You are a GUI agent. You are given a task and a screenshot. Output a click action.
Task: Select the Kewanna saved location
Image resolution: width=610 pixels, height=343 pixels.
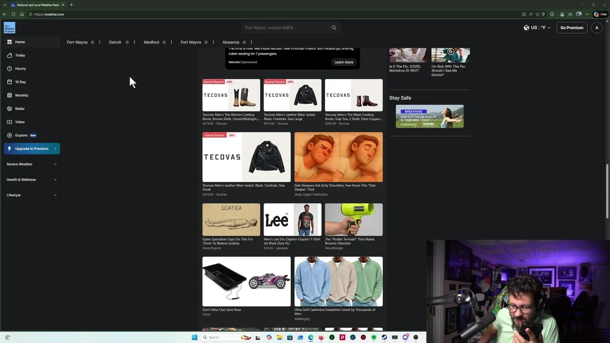coord(231,42)
